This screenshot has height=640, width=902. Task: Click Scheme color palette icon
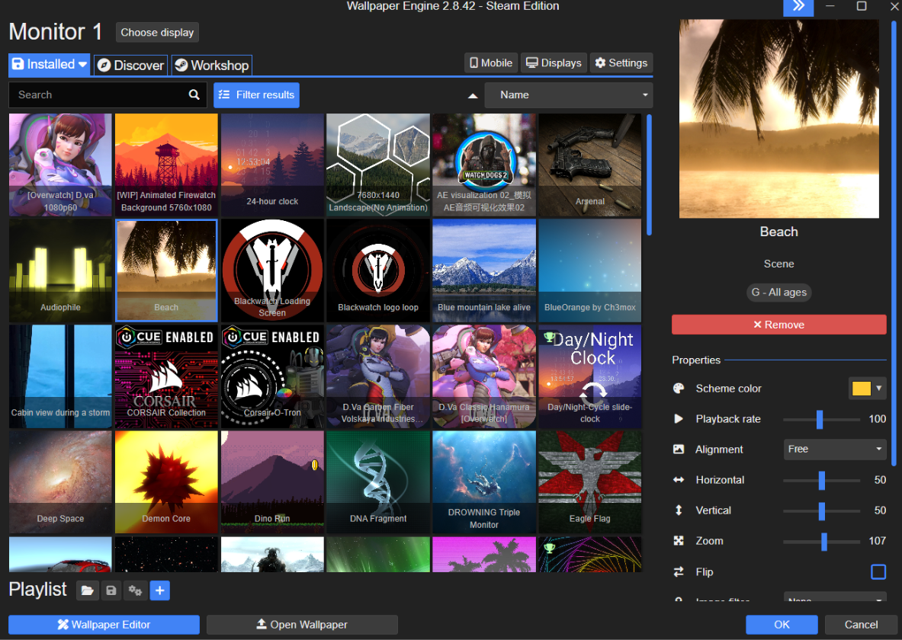679,389
